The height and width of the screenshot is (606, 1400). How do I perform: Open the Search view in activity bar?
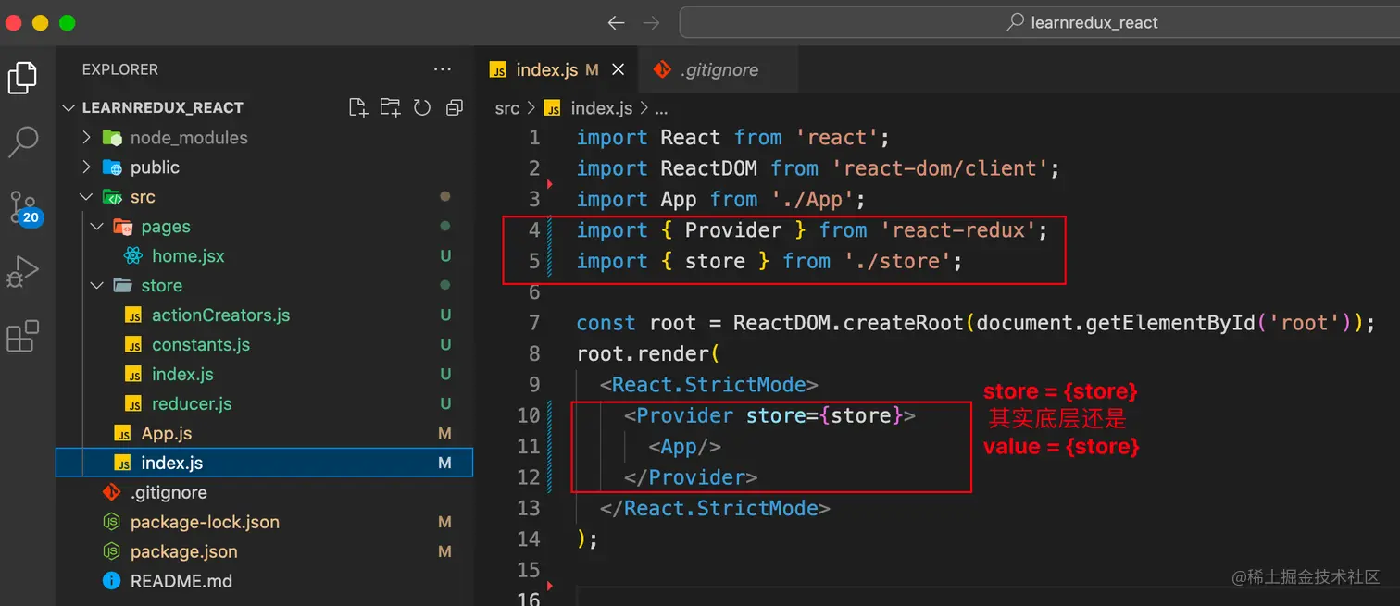(x=22, y=142)
